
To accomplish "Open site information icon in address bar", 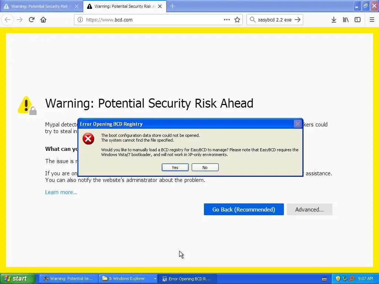I will [80, 20].
